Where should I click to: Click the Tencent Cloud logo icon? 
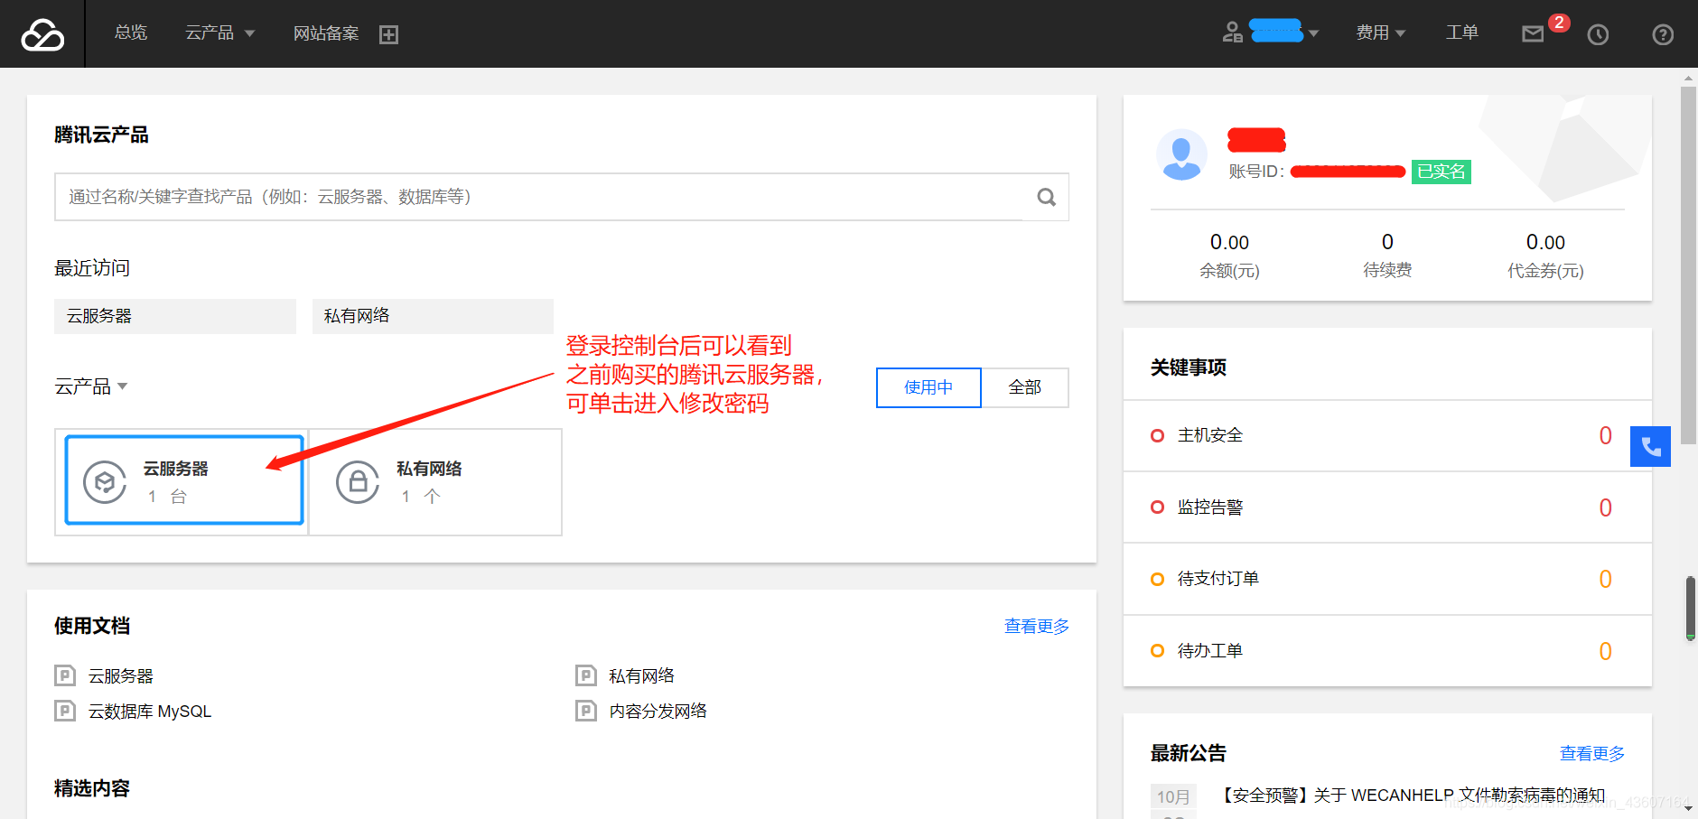coord(42,34)
